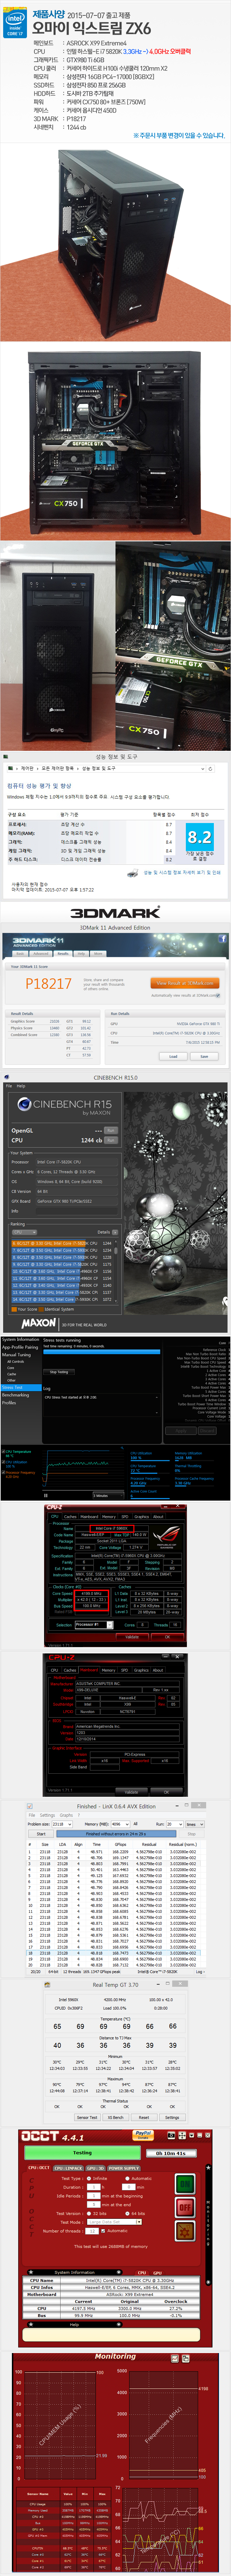
Task: Open the Mainboard tab in first CPU-Z window
Action: pyautogui.click(x=89, y=1517)
